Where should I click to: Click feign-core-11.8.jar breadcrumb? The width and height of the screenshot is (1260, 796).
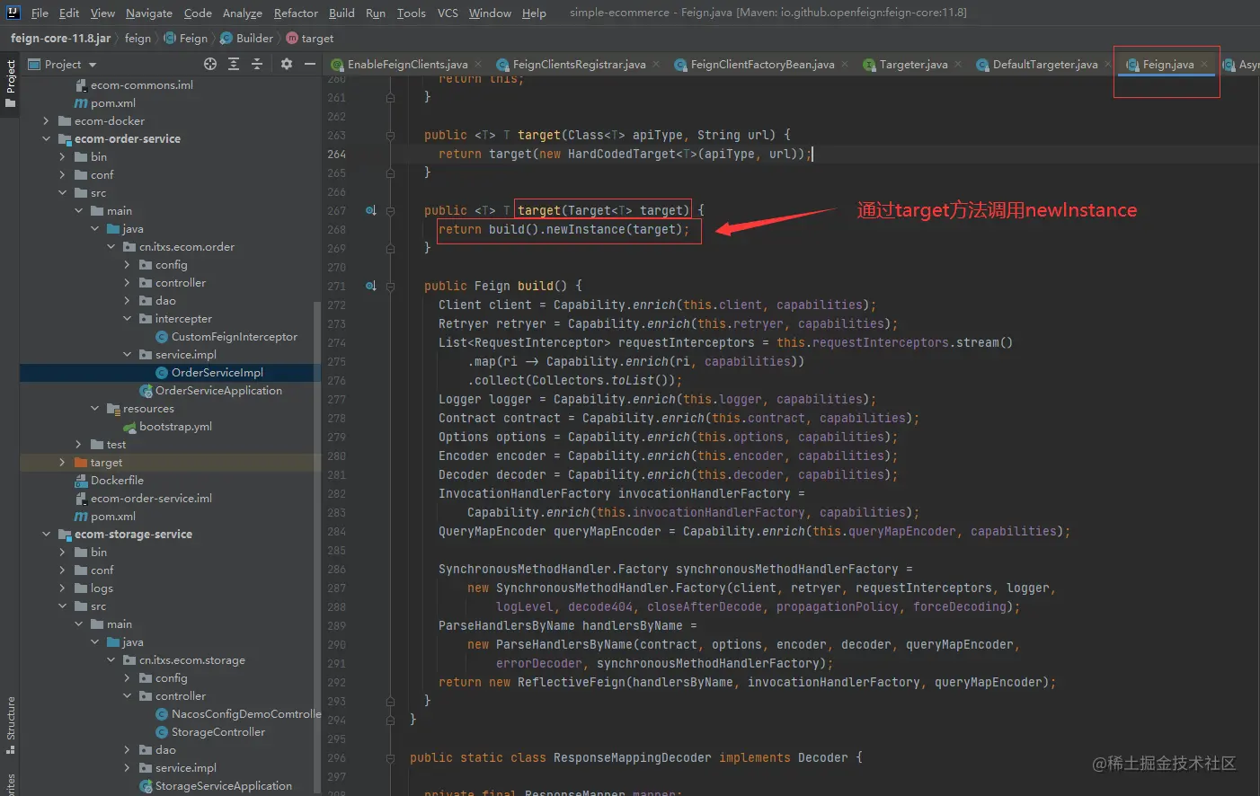(61, 38)
